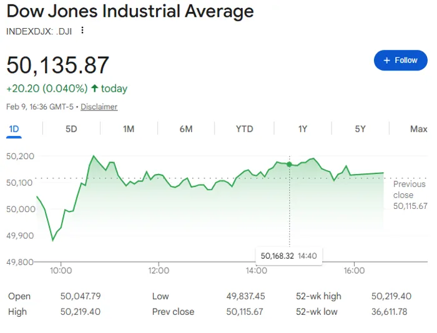
Task: Click the Previous close label on chart
Action: pyautogui.click(x=410, y=190)
